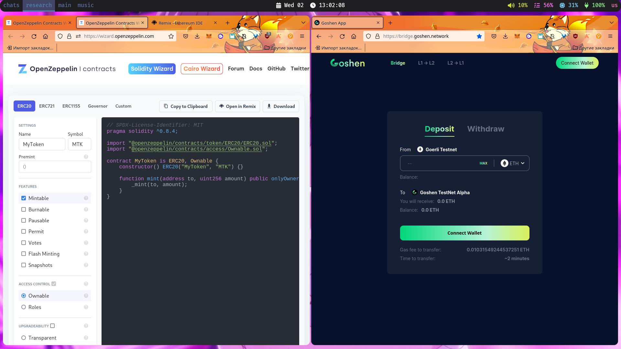Select the Roles access control option
Screen dimensions: 621x349
click(x=24, y=307)
